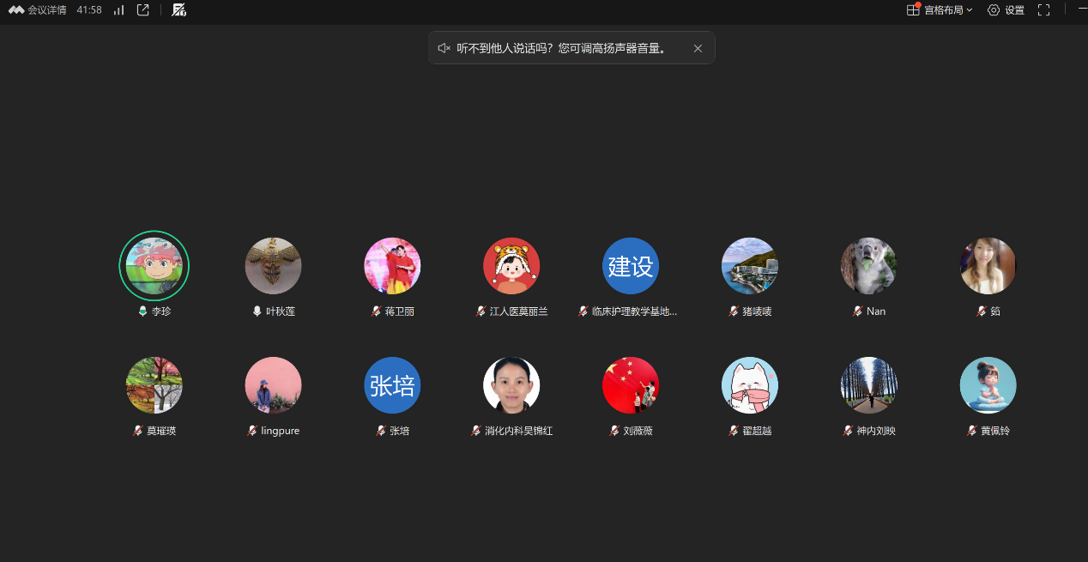Click the muted mic icon beside lingpure
Image resolution: width=1088 pixels, height=562 pixels.
(x=252, y=431)
